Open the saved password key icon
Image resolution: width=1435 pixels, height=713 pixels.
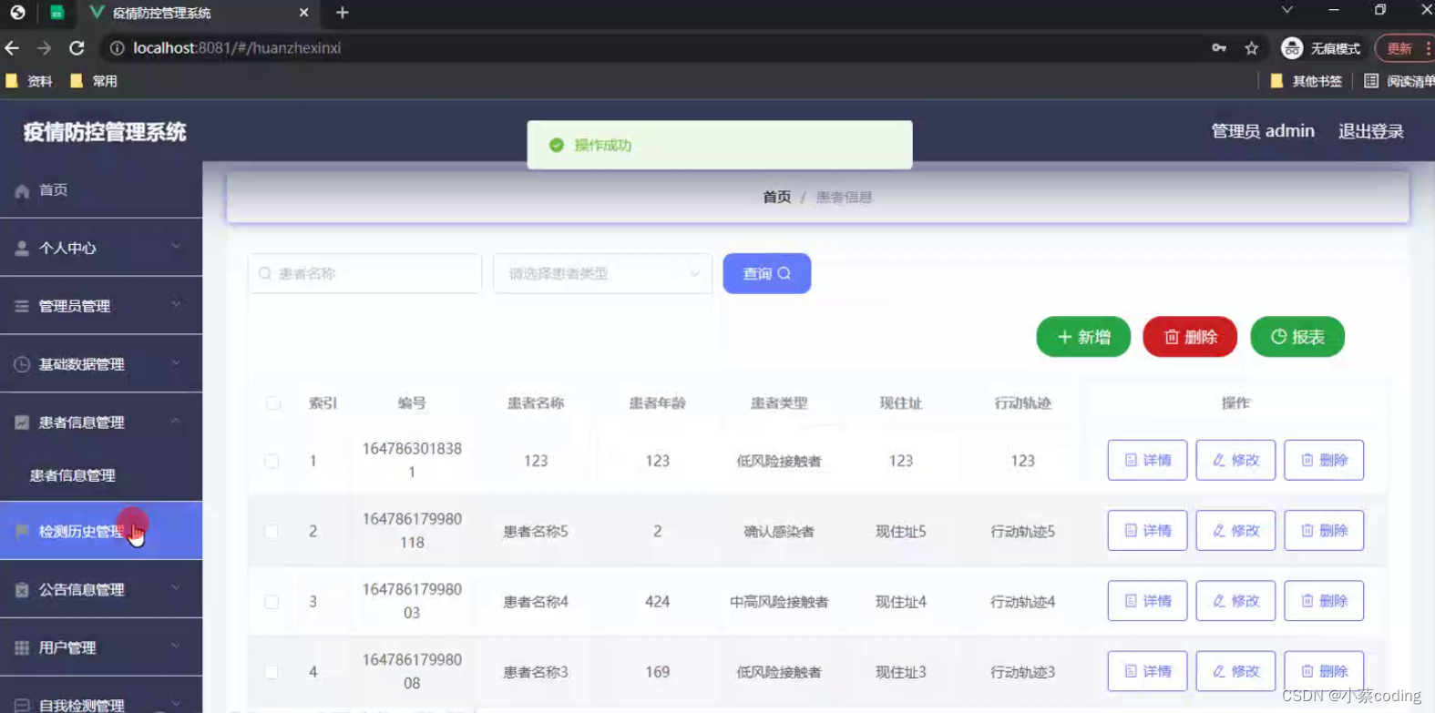point(1218,48)
